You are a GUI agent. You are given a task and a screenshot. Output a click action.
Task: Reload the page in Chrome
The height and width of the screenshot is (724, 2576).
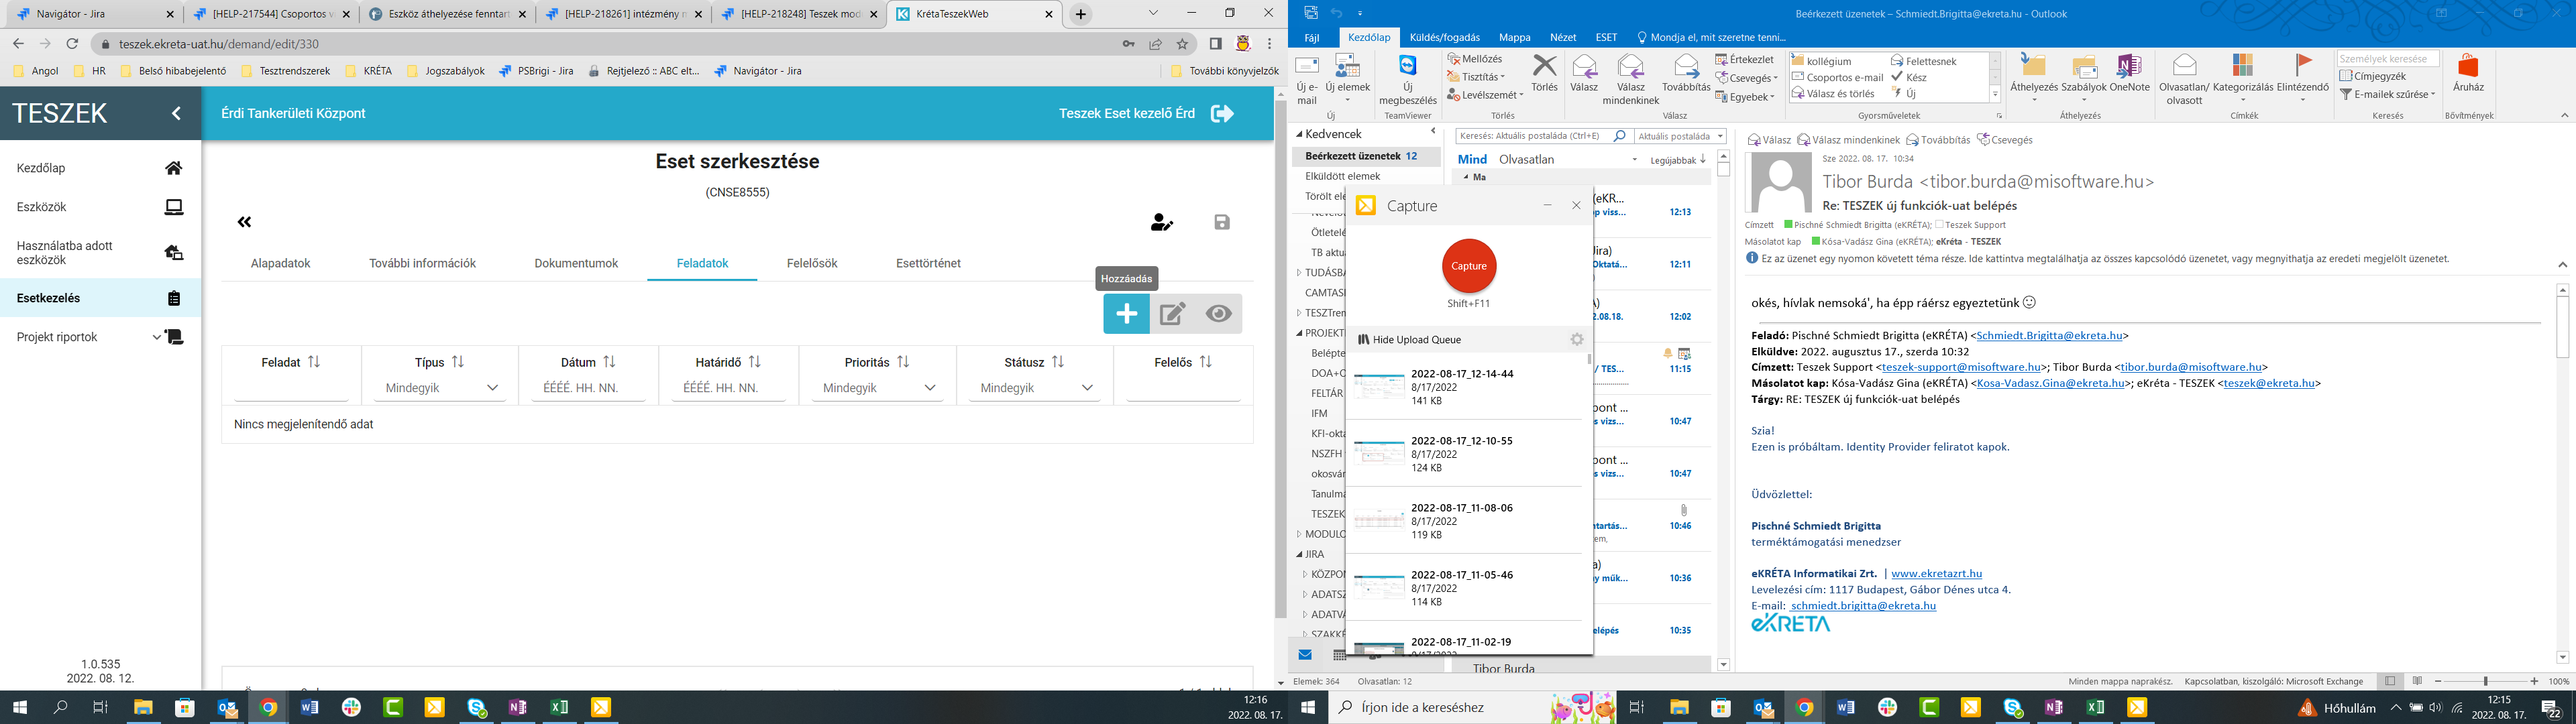(x=72, y=44)
